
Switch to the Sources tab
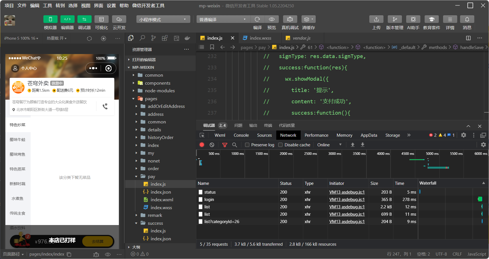(264, 135)
